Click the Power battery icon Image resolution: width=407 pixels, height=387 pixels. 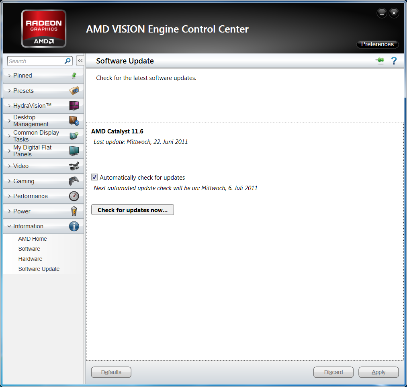pos(74,211)
